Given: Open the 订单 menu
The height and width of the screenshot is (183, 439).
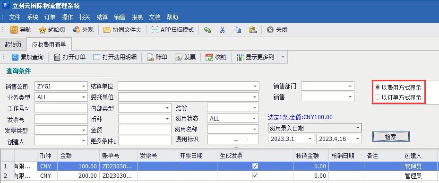Looking at the screenshot, I should [x=50, y=17].
